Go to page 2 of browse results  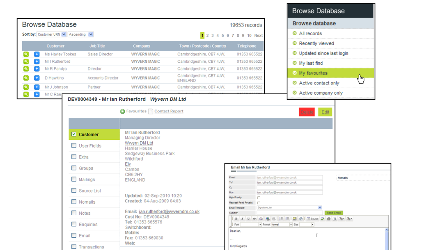[x=207, y=36]
